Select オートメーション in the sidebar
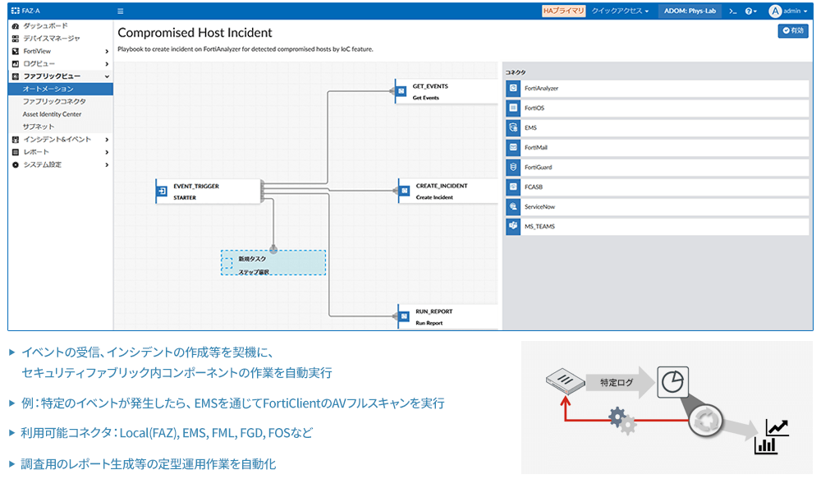This screenshot has height=493, width=821. click(61, 89)
